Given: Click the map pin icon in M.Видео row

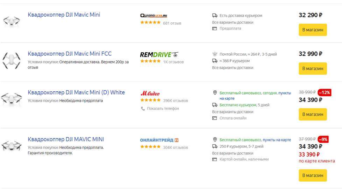Looking at the screenshot, I should click(x=215, y=93).
